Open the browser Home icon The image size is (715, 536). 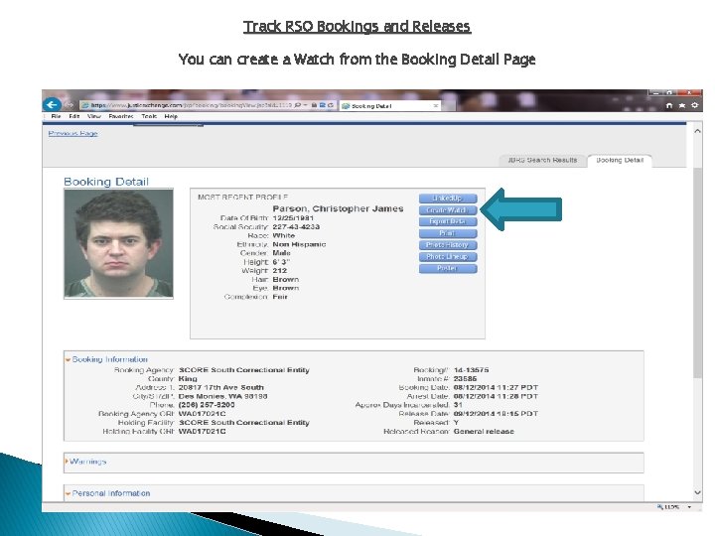(669, 106)
